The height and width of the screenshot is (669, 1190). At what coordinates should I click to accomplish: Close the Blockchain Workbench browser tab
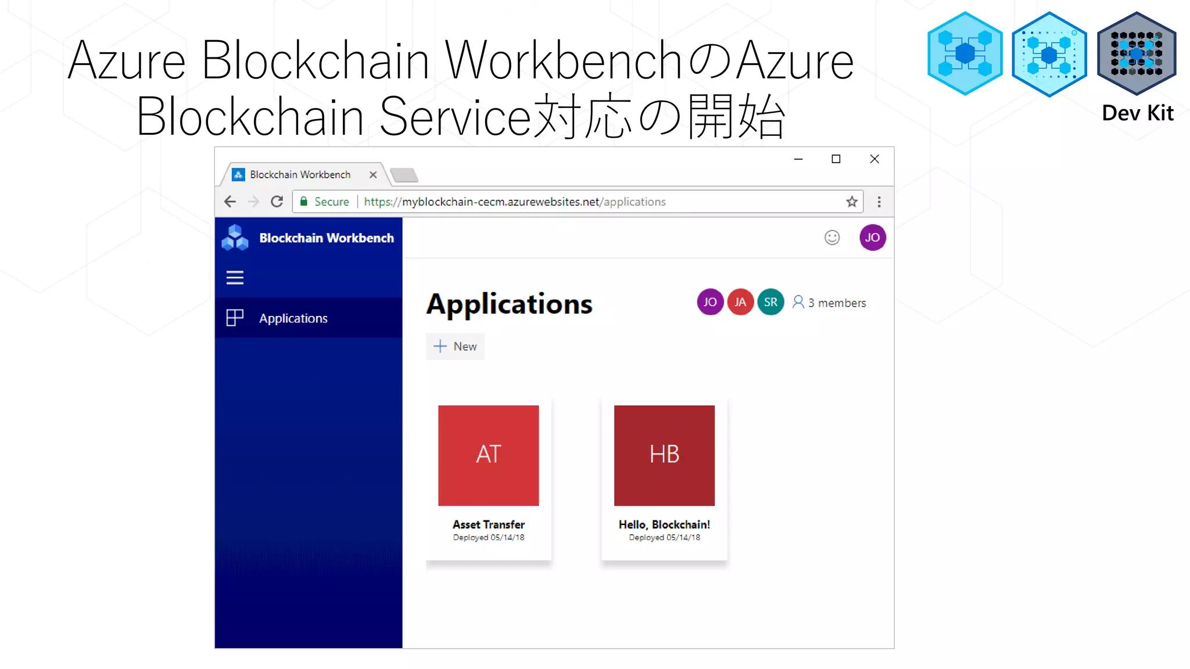point(373,174)
